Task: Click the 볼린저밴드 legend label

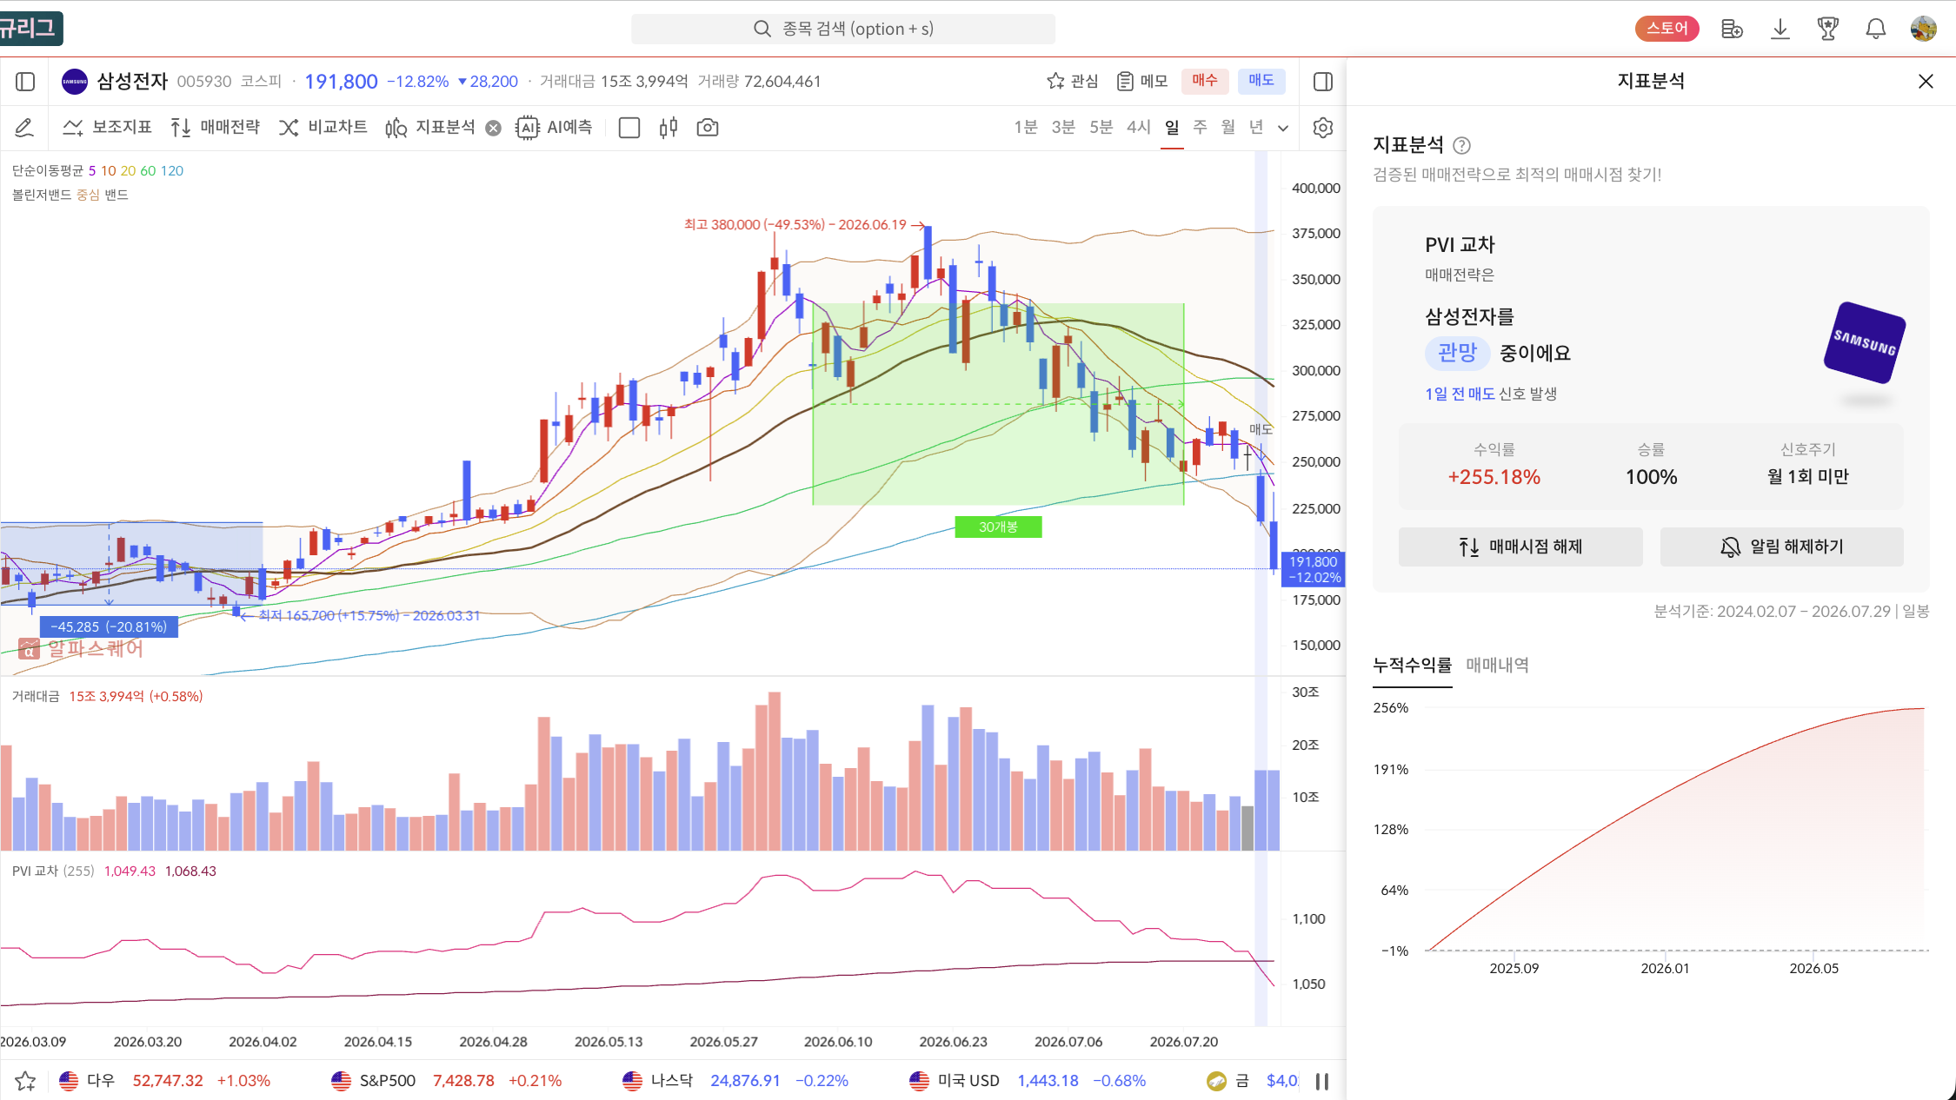Action: (43, 195)
